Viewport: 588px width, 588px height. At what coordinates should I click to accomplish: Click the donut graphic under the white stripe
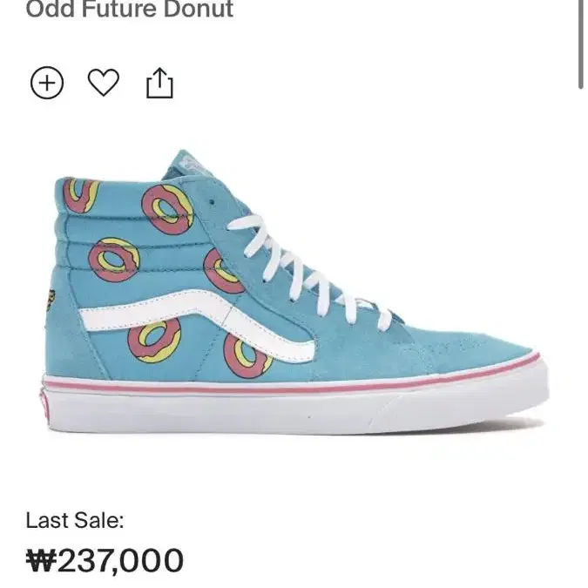pyautogui.click(x=154, y=341)
